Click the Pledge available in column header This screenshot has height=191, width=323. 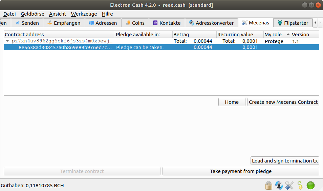click(144, 35)
